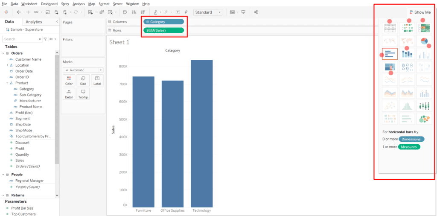Open the Format menu
Viewport: 437px width, 216px height.
point(104,4)
